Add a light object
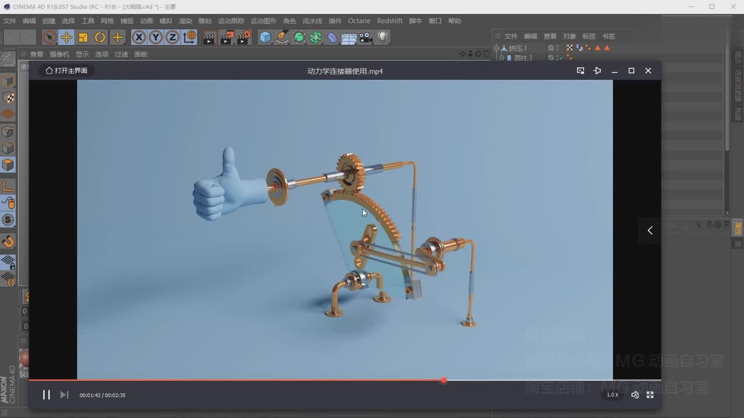This screenshot has width=744, height=418. [x=382, y=38]
